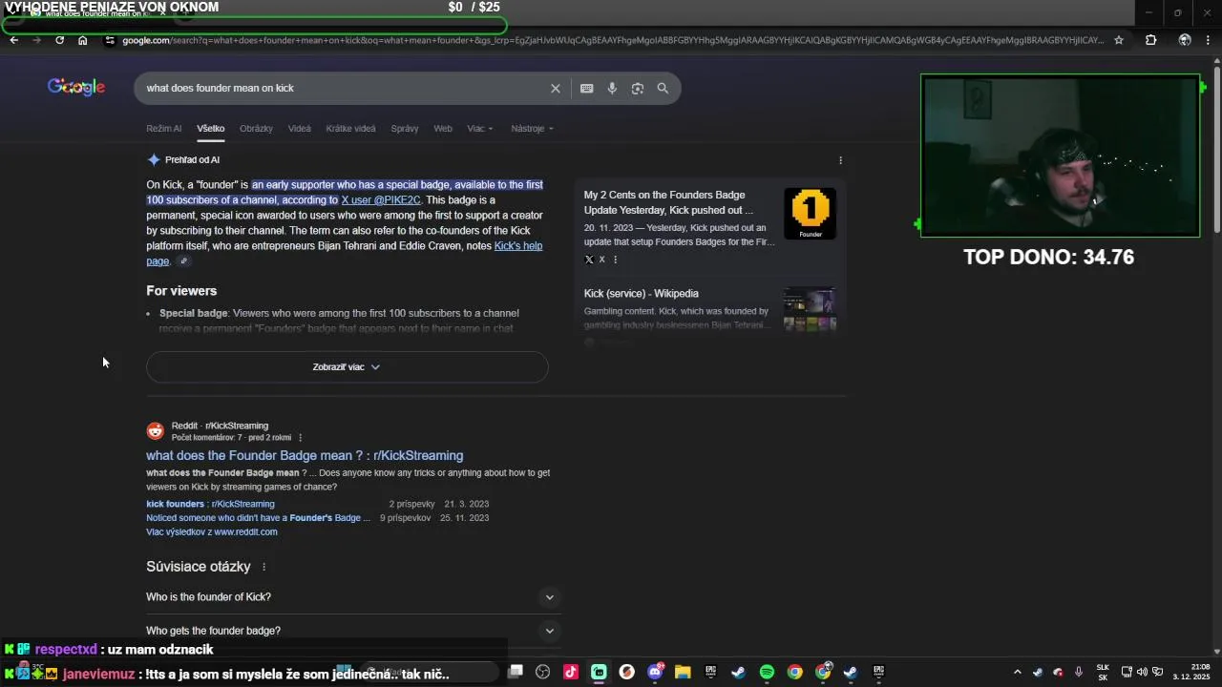
Task: Show hidden system tray icons chevron
Action: pyautogui.click(x=1017, y=672)
